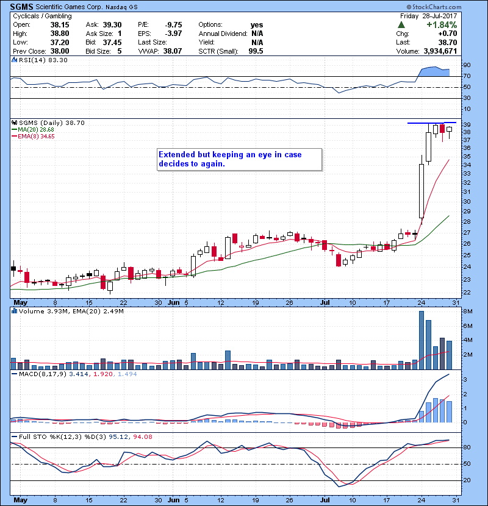This screenshot has width=488, height=506.
Task: Click the blue overbought RSI shaded area
Action: coord(434,72)
